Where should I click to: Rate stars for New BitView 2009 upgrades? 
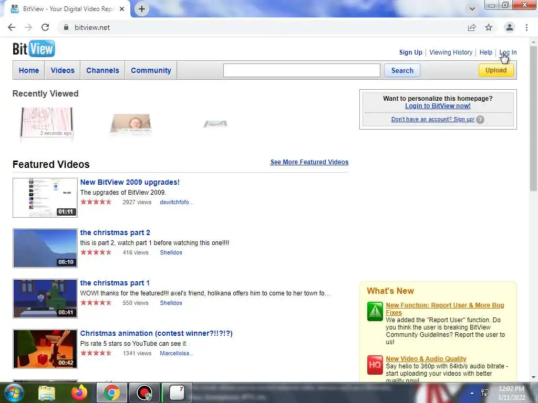96,202
